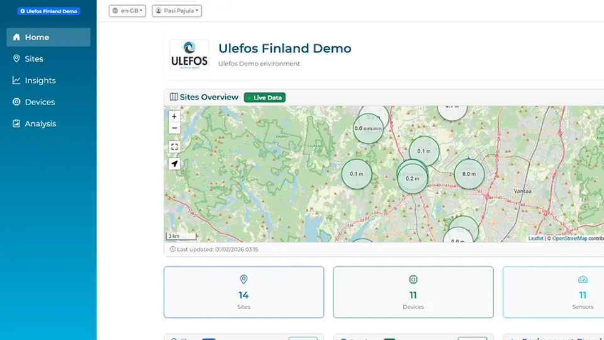
Task: Select the 0.2 m map marker
Action: tap(412, 178)
